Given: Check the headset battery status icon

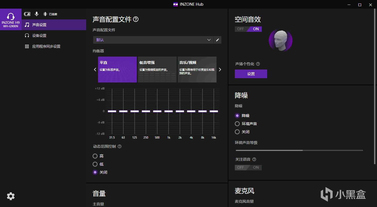Looking at the screenshot, I should click(x=27, y=14).
